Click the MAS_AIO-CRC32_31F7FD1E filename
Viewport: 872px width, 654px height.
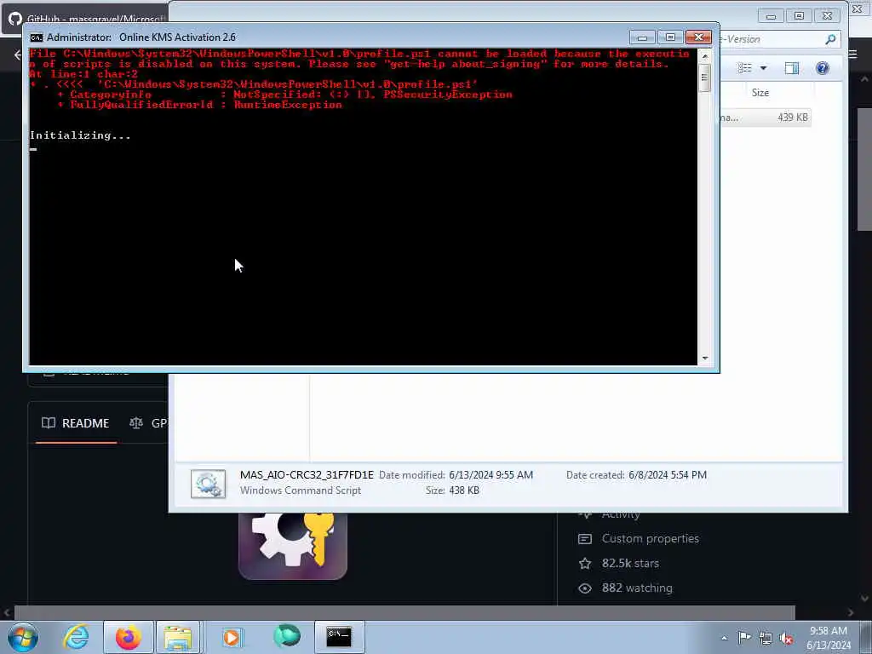(x=307, y=475)
